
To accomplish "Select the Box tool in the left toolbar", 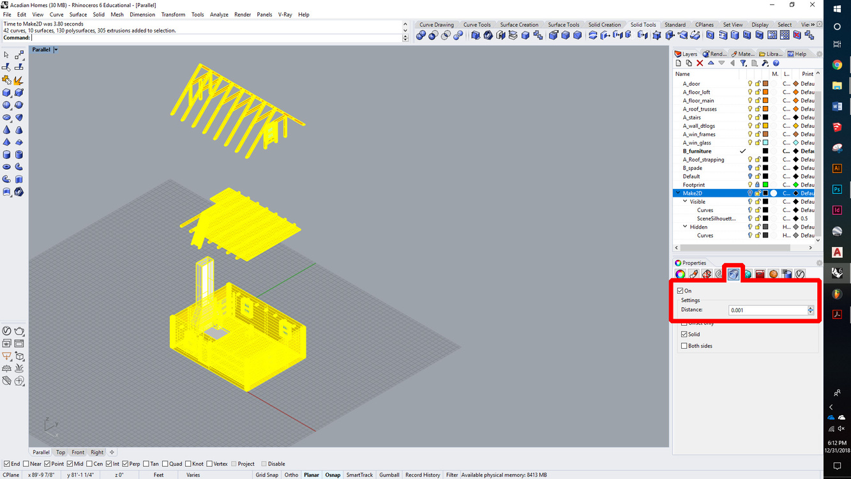I will 6,92.
